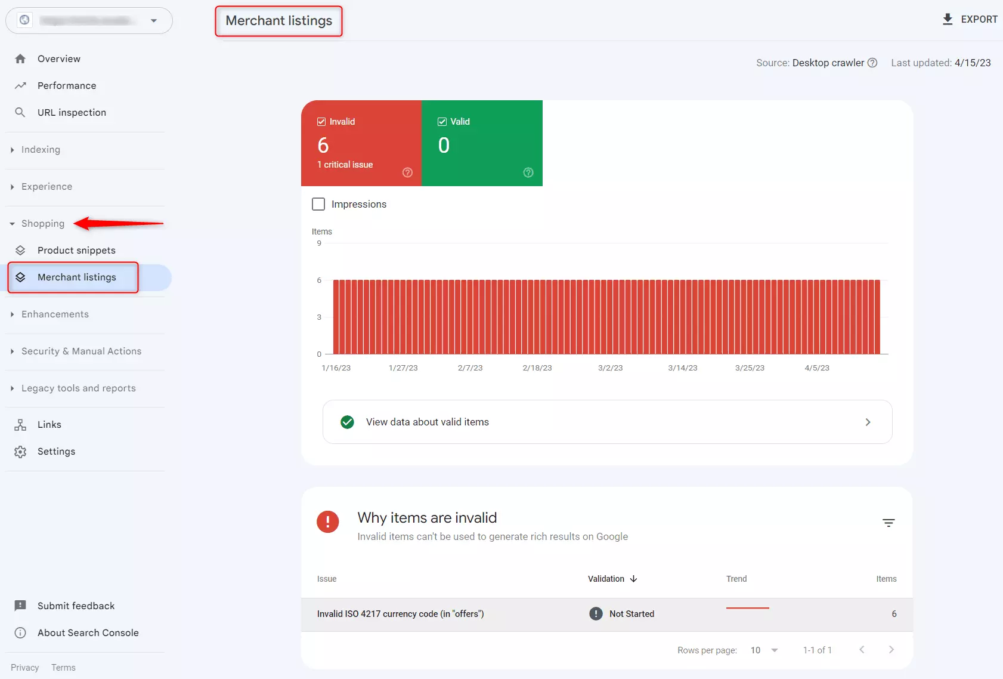Click the Not Started status icon
Screen dimensions: 1003x679
coord(596,613)
